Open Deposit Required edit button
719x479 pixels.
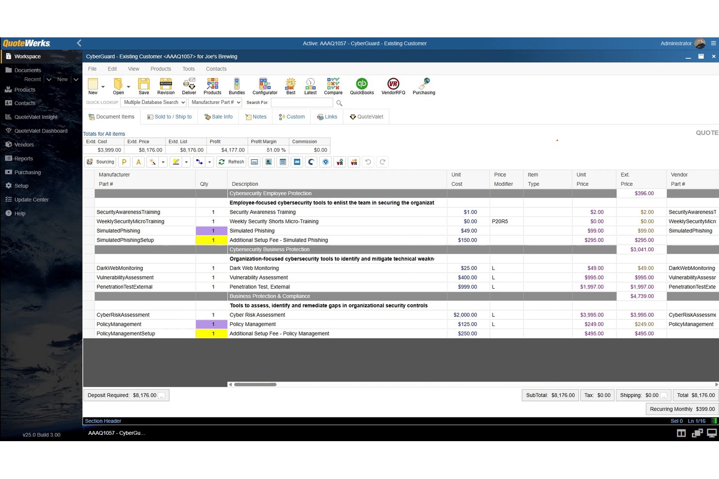tap(162, 396)
